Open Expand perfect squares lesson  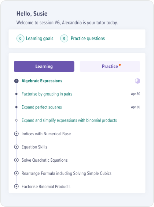coord(42,107)
